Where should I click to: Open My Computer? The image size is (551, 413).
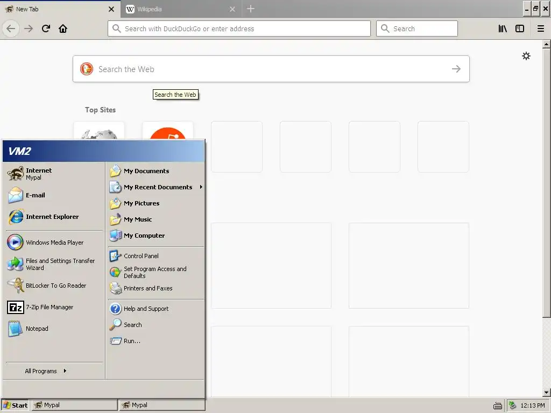[156, 236]
